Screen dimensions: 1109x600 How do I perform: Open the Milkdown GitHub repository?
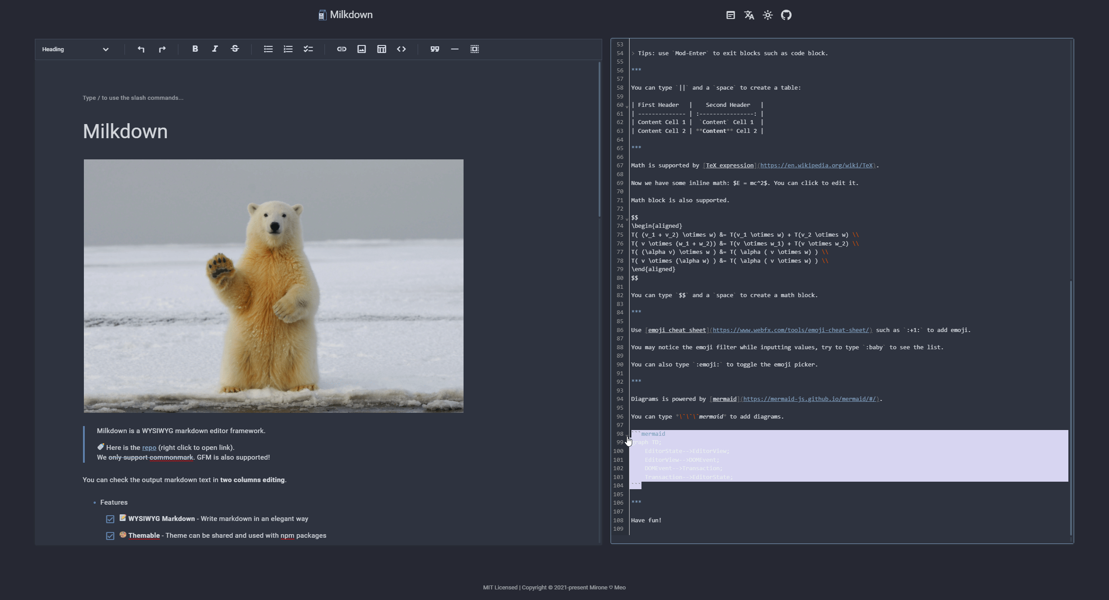787,15
